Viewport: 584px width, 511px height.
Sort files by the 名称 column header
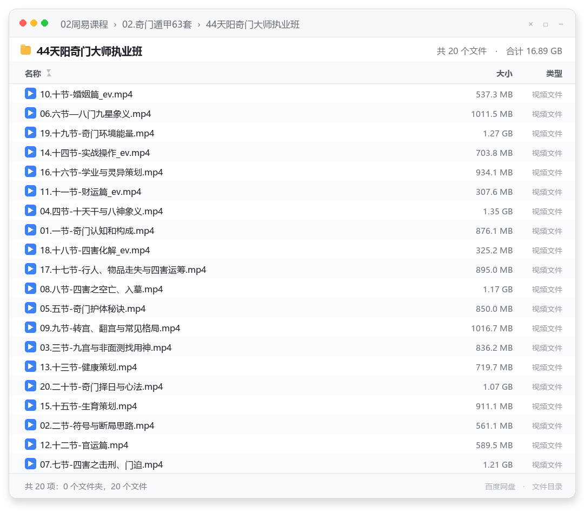33,74
